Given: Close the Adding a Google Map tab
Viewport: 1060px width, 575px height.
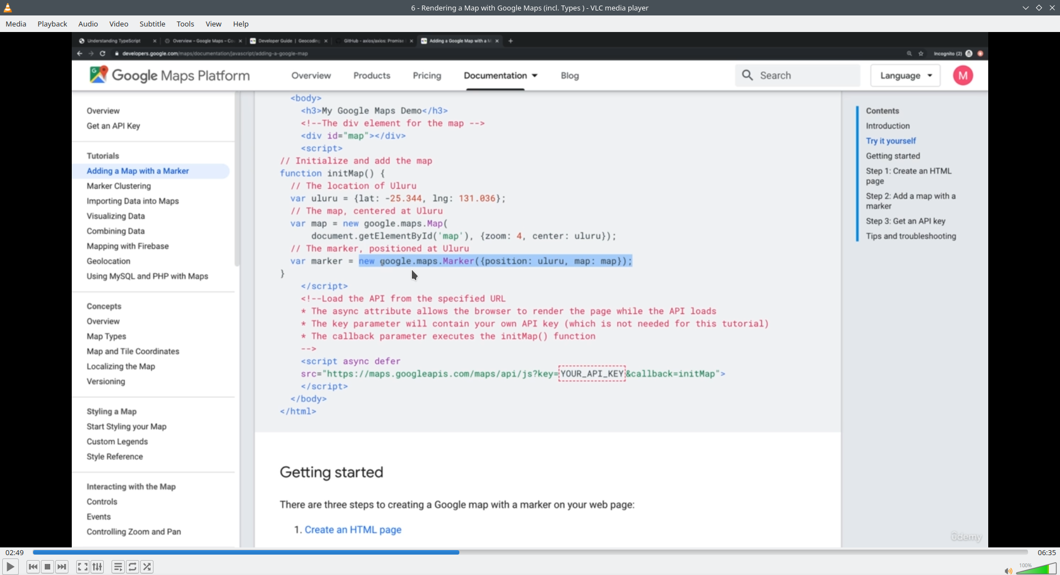Looking at the screenshot, I should 497,41.
